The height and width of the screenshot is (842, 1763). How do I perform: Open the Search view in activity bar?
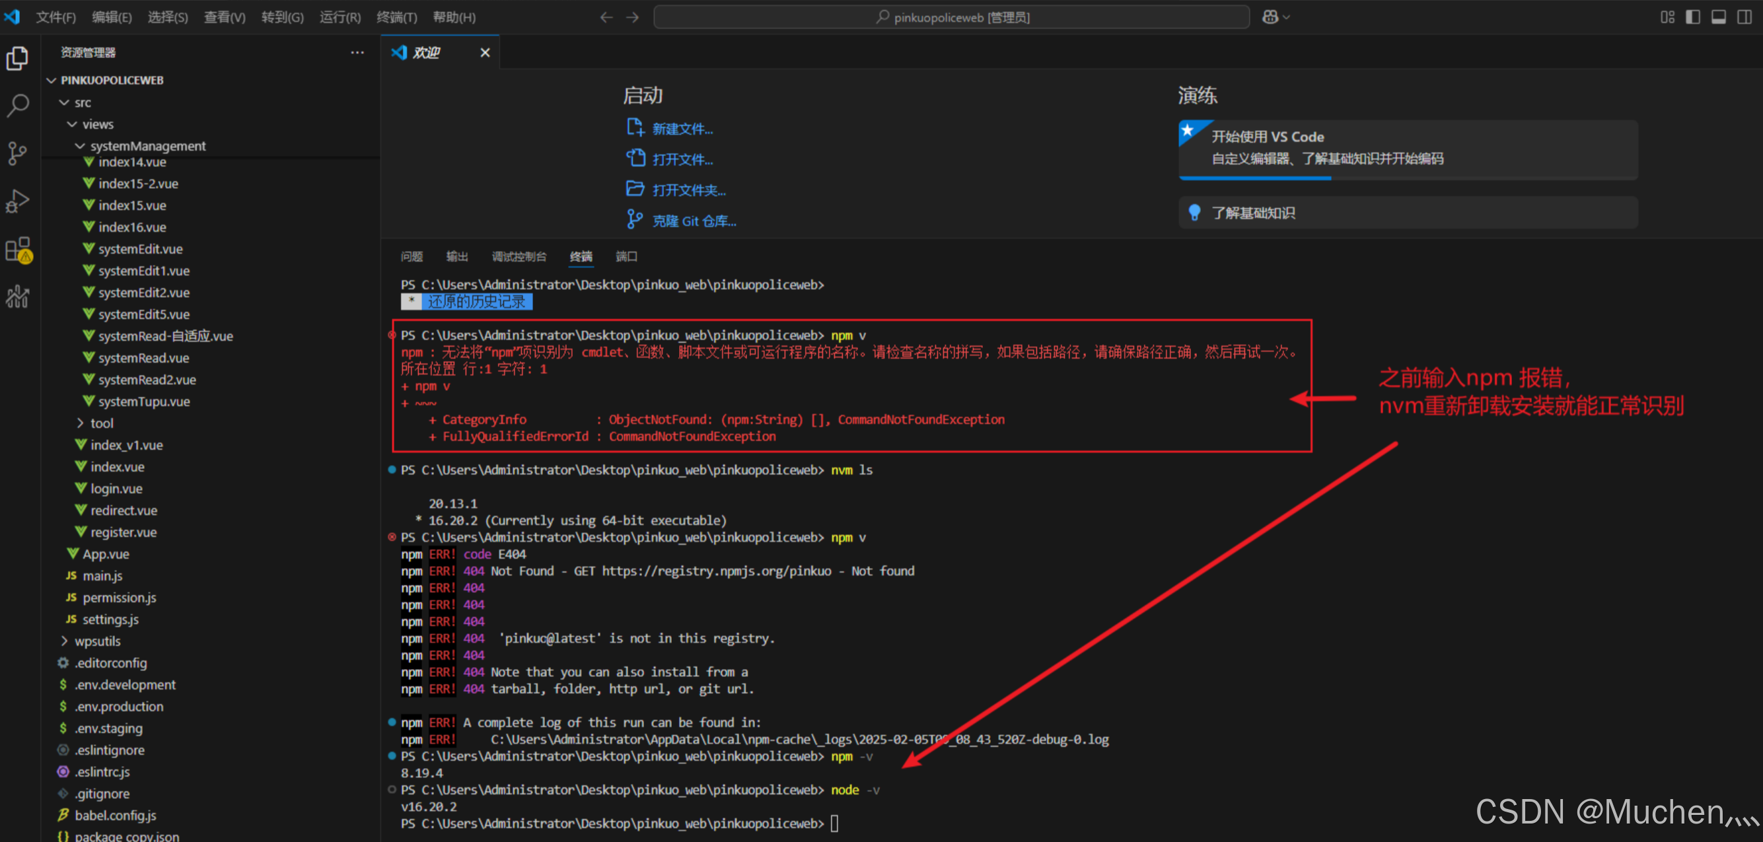pyautogui.click(x=18, y=106)
